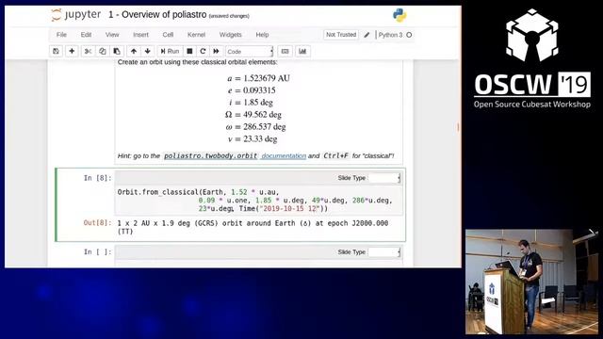Click the unsaved changes status text

[229, 16]
